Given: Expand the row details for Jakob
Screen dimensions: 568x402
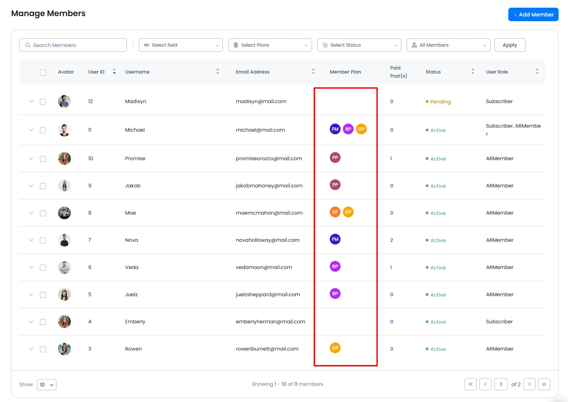Looking at the screenshot, I should [31, 186].
